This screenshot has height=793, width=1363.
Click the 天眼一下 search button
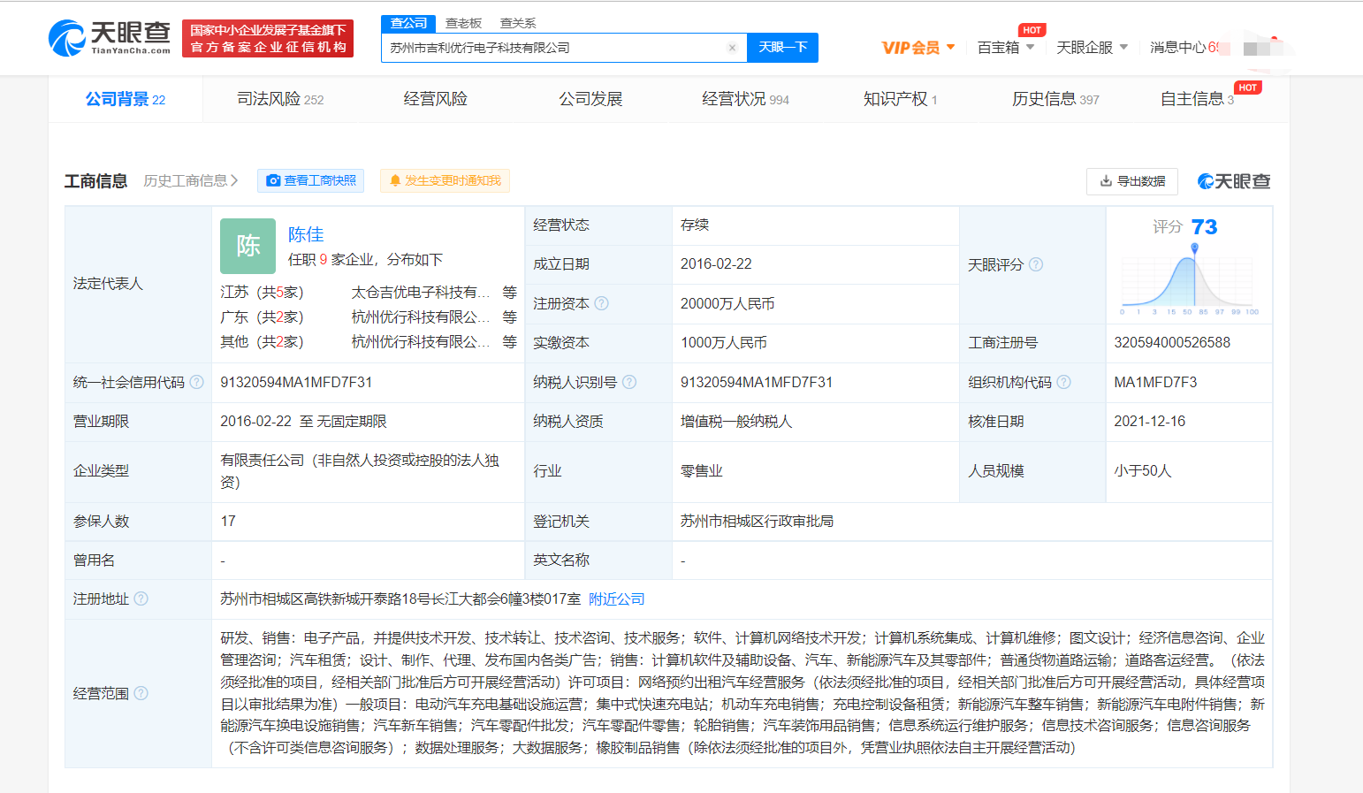click(x=782, y=48)
